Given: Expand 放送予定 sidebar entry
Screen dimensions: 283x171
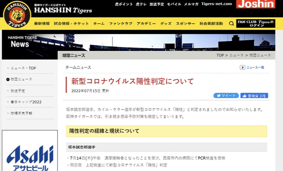Looking at the screenshot, I should [18, 91].
